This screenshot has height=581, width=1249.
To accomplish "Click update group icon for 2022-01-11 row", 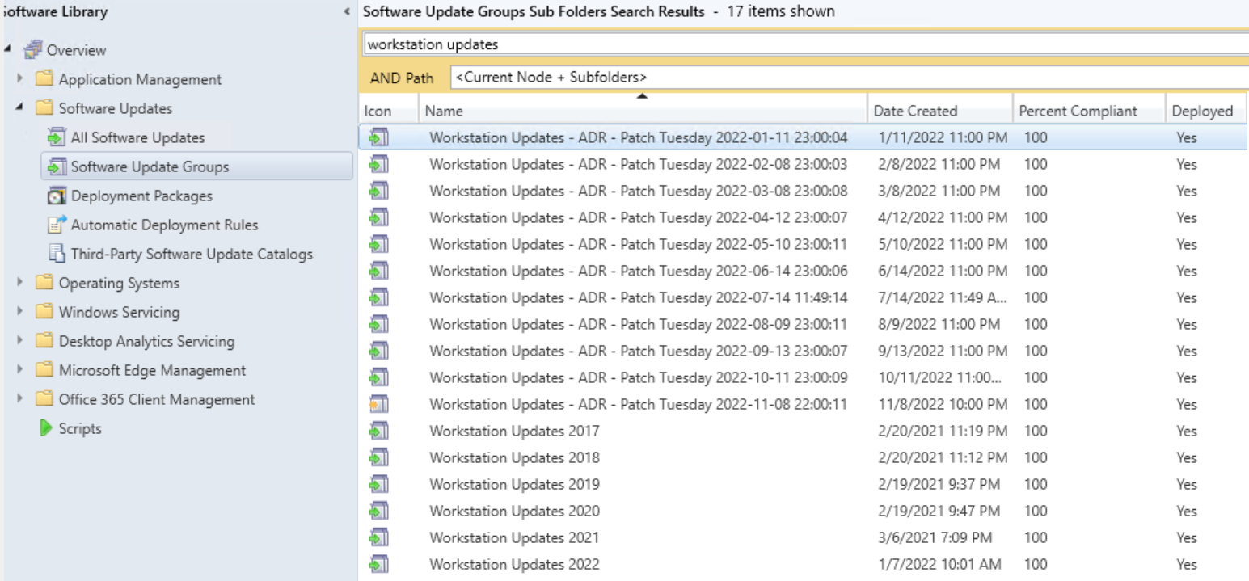I will [378, 137].
